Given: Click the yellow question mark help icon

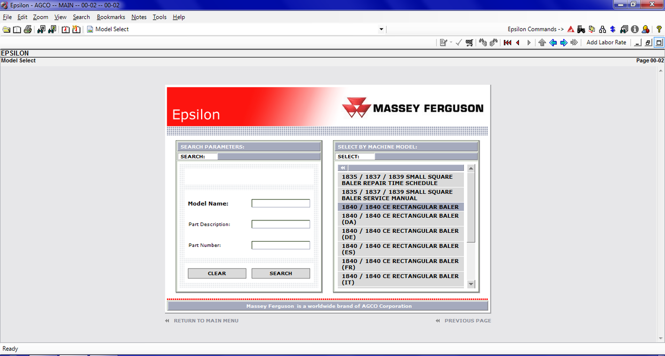Looking at the screenshot, I should 659,29.
